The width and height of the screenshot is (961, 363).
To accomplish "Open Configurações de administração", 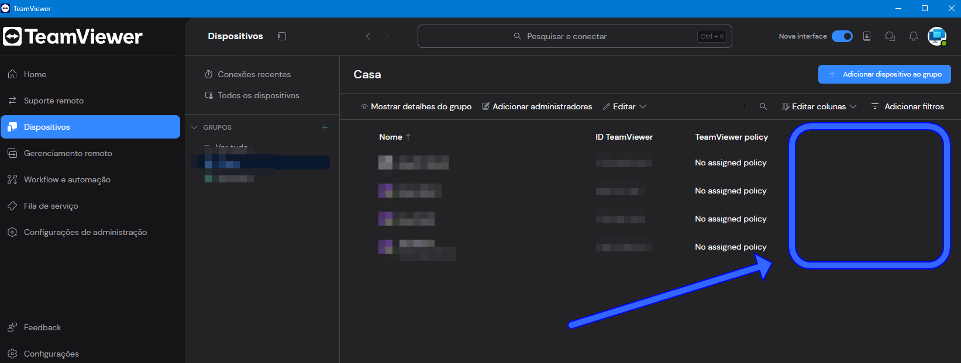I will tap(85, 232).
